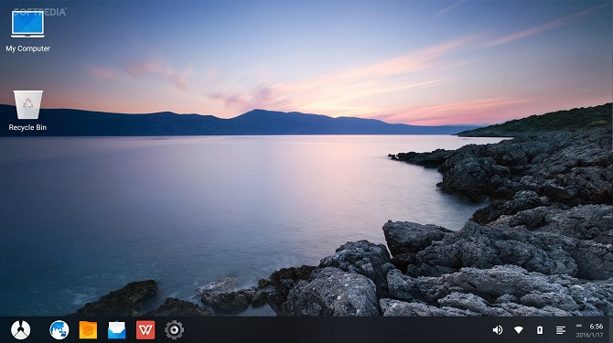Click the speaker volume icon
This screenshot has height=343, width=613.
click(498, 330)
